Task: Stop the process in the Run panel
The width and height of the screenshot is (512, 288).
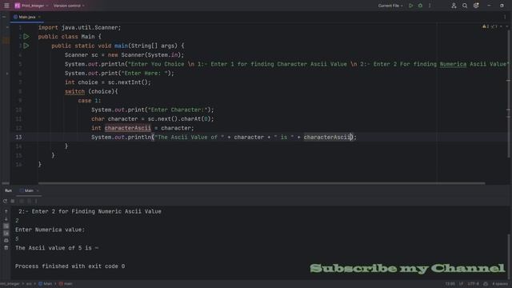Action: 13,201
